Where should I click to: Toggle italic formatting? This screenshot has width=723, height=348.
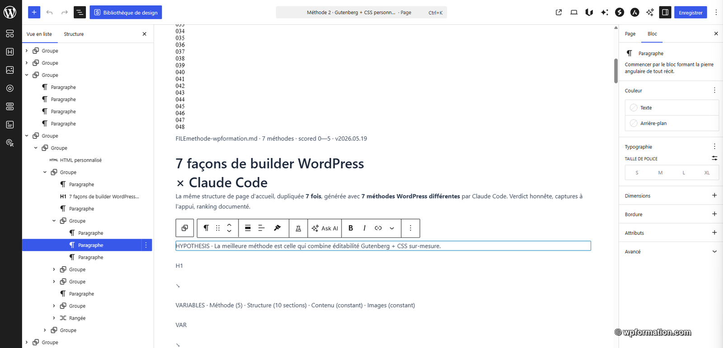coord(364,228)
